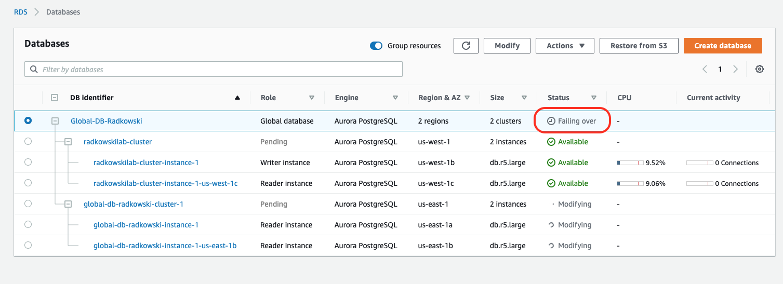The width and height of the screenshot is (783, 284).
Task: Open radkowskilab-cluster-instance-1 database link
Action: [146, 163]
